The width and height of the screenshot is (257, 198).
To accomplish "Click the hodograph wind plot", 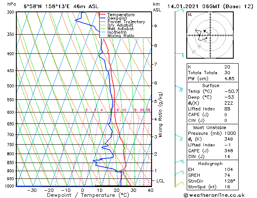I will (210, 35).
